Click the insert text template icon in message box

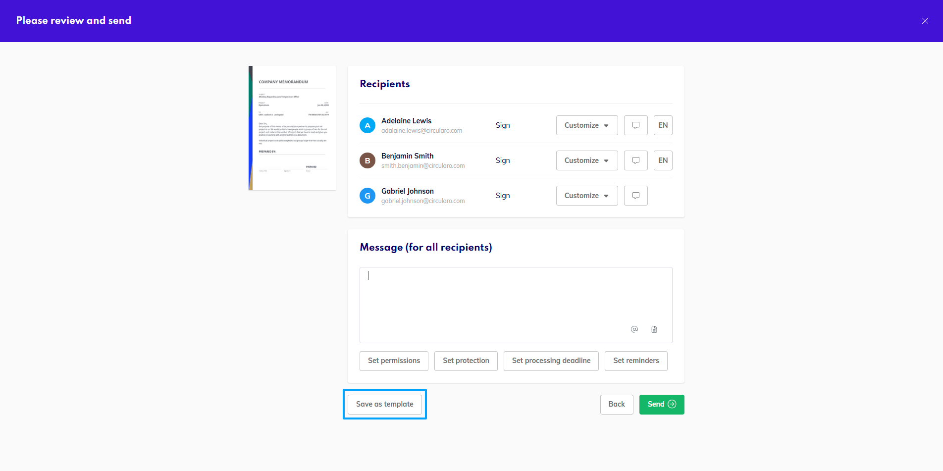(654, 329)
